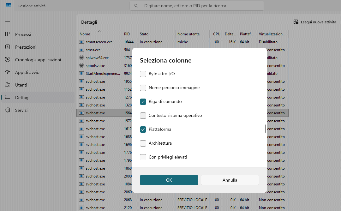The width and height of the screenshot is (341, 211).
Task: Click the spoolsv.exe printer icon
Action: pos(81,65)
